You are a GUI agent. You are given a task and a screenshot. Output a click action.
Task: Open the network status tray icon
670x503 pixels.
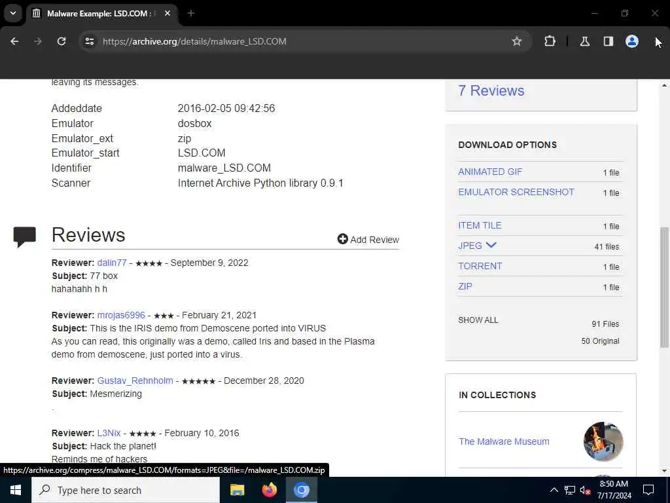point(570,490)
